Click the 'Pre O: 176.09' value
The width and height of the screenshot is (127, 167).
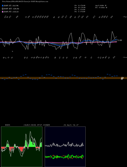coord(80,6)
